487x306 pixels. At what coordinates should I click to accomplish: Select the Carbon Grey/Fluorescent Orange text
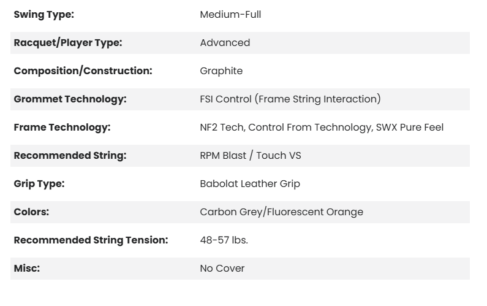(281, 212)
